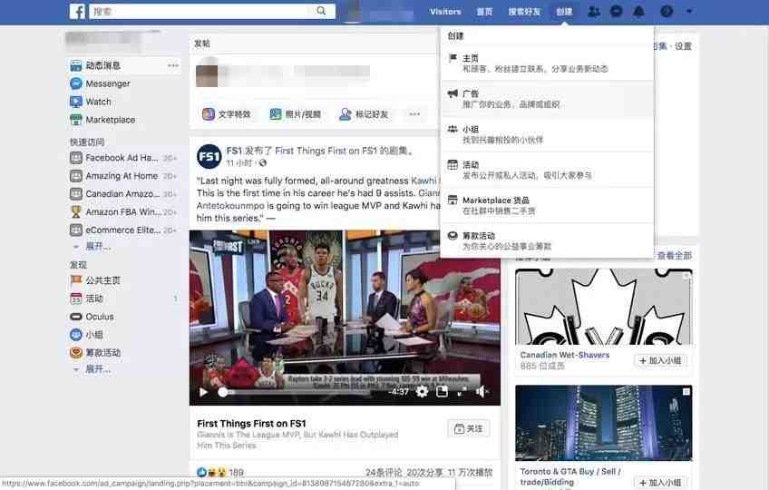Open the Visitors tab in top bar
This screenshot has width=769, height=490.
pos(445,11)
